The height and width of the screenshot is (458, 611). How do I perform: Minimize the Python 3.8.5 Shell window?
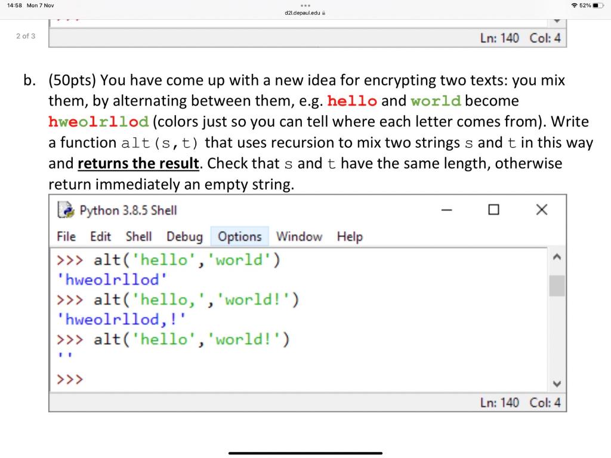pos(446,210)
